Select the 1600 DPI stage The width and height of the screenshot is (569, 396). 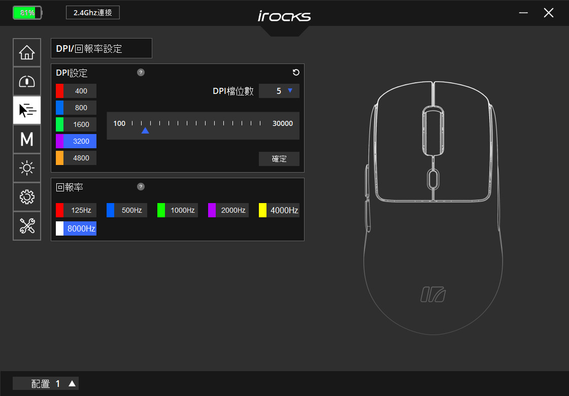click(76, 124)
